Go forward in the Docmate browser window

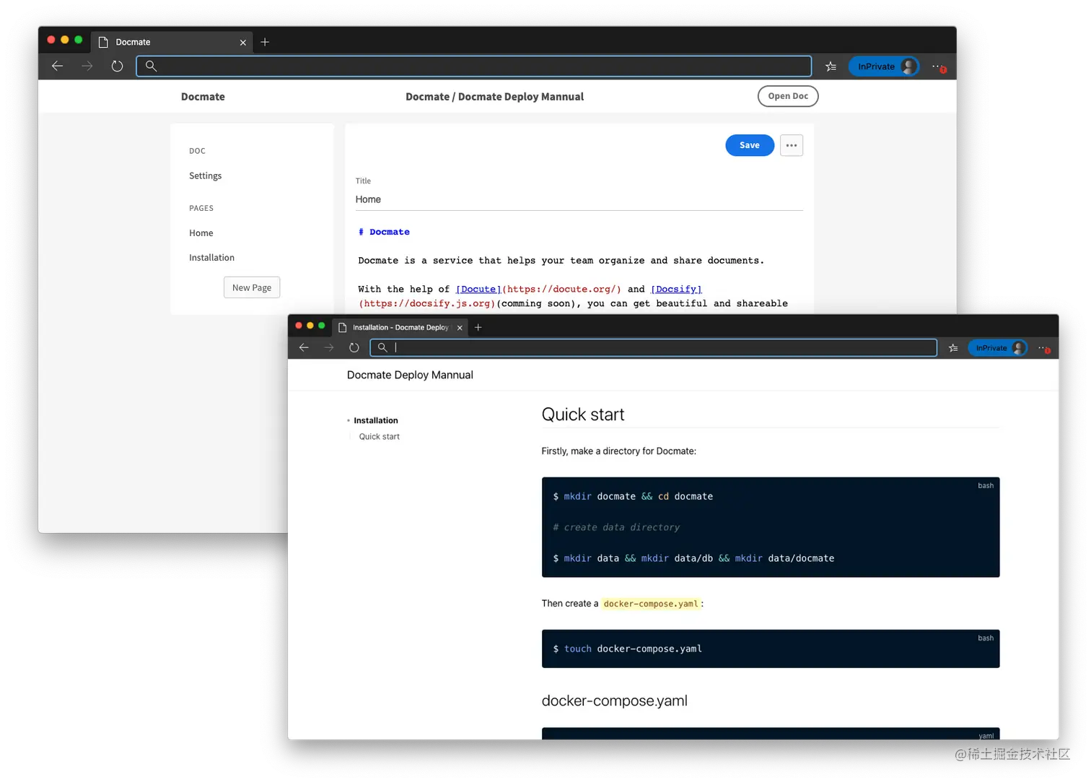tap(87, 66)
